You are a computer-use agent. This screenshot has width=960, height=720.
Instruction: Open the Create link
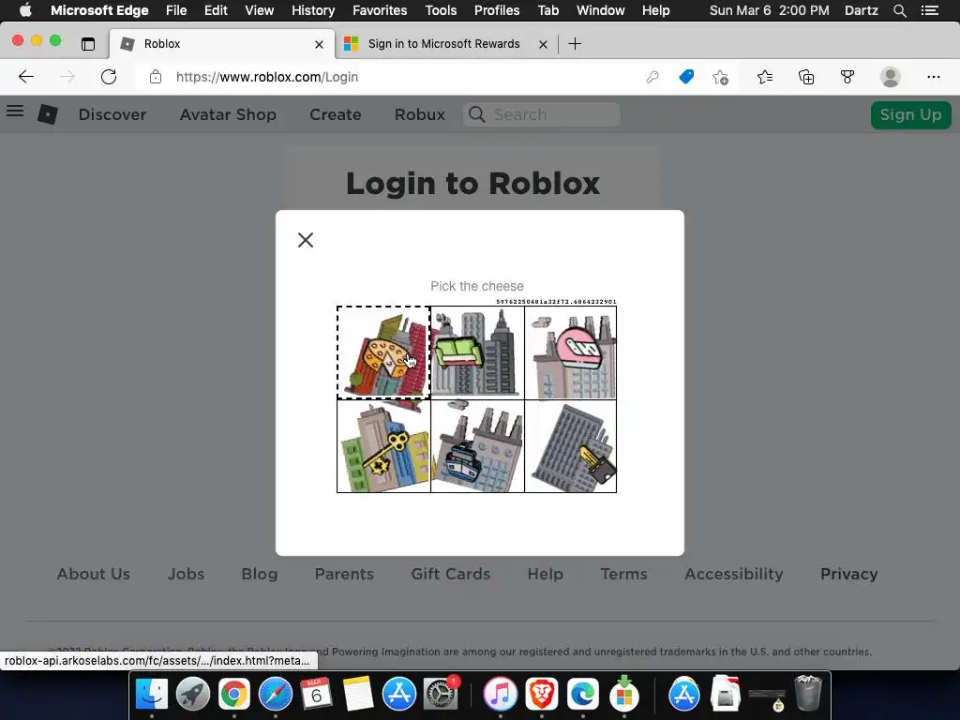(x=335, y=114)
